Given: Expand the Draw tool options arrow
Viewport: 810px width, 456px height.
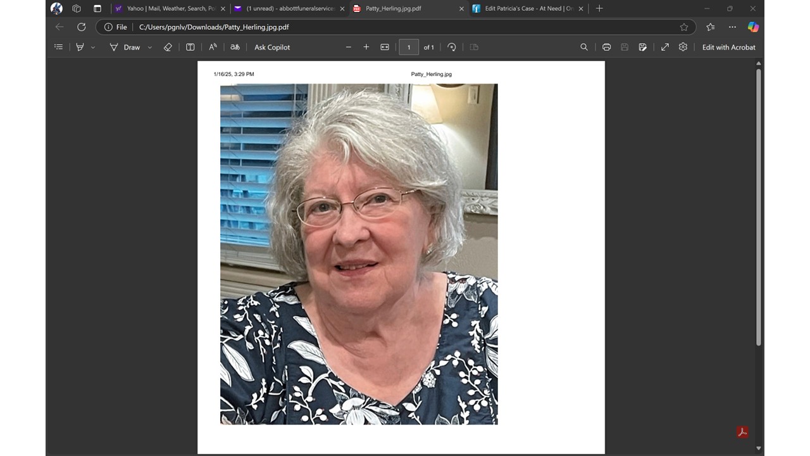Looking at the screenshot, I should (x=150, y=47).
